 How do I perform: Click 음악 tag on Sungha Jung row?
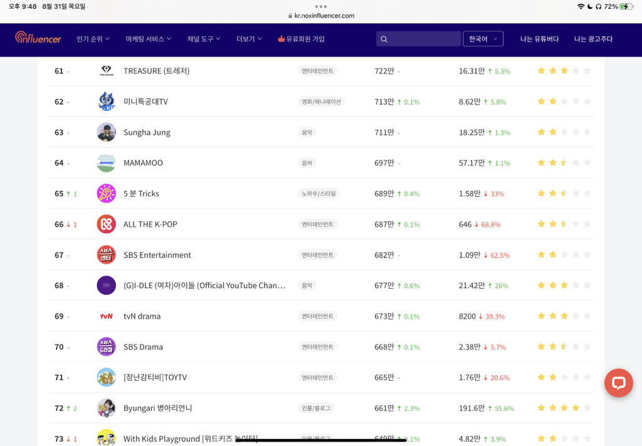307,132
